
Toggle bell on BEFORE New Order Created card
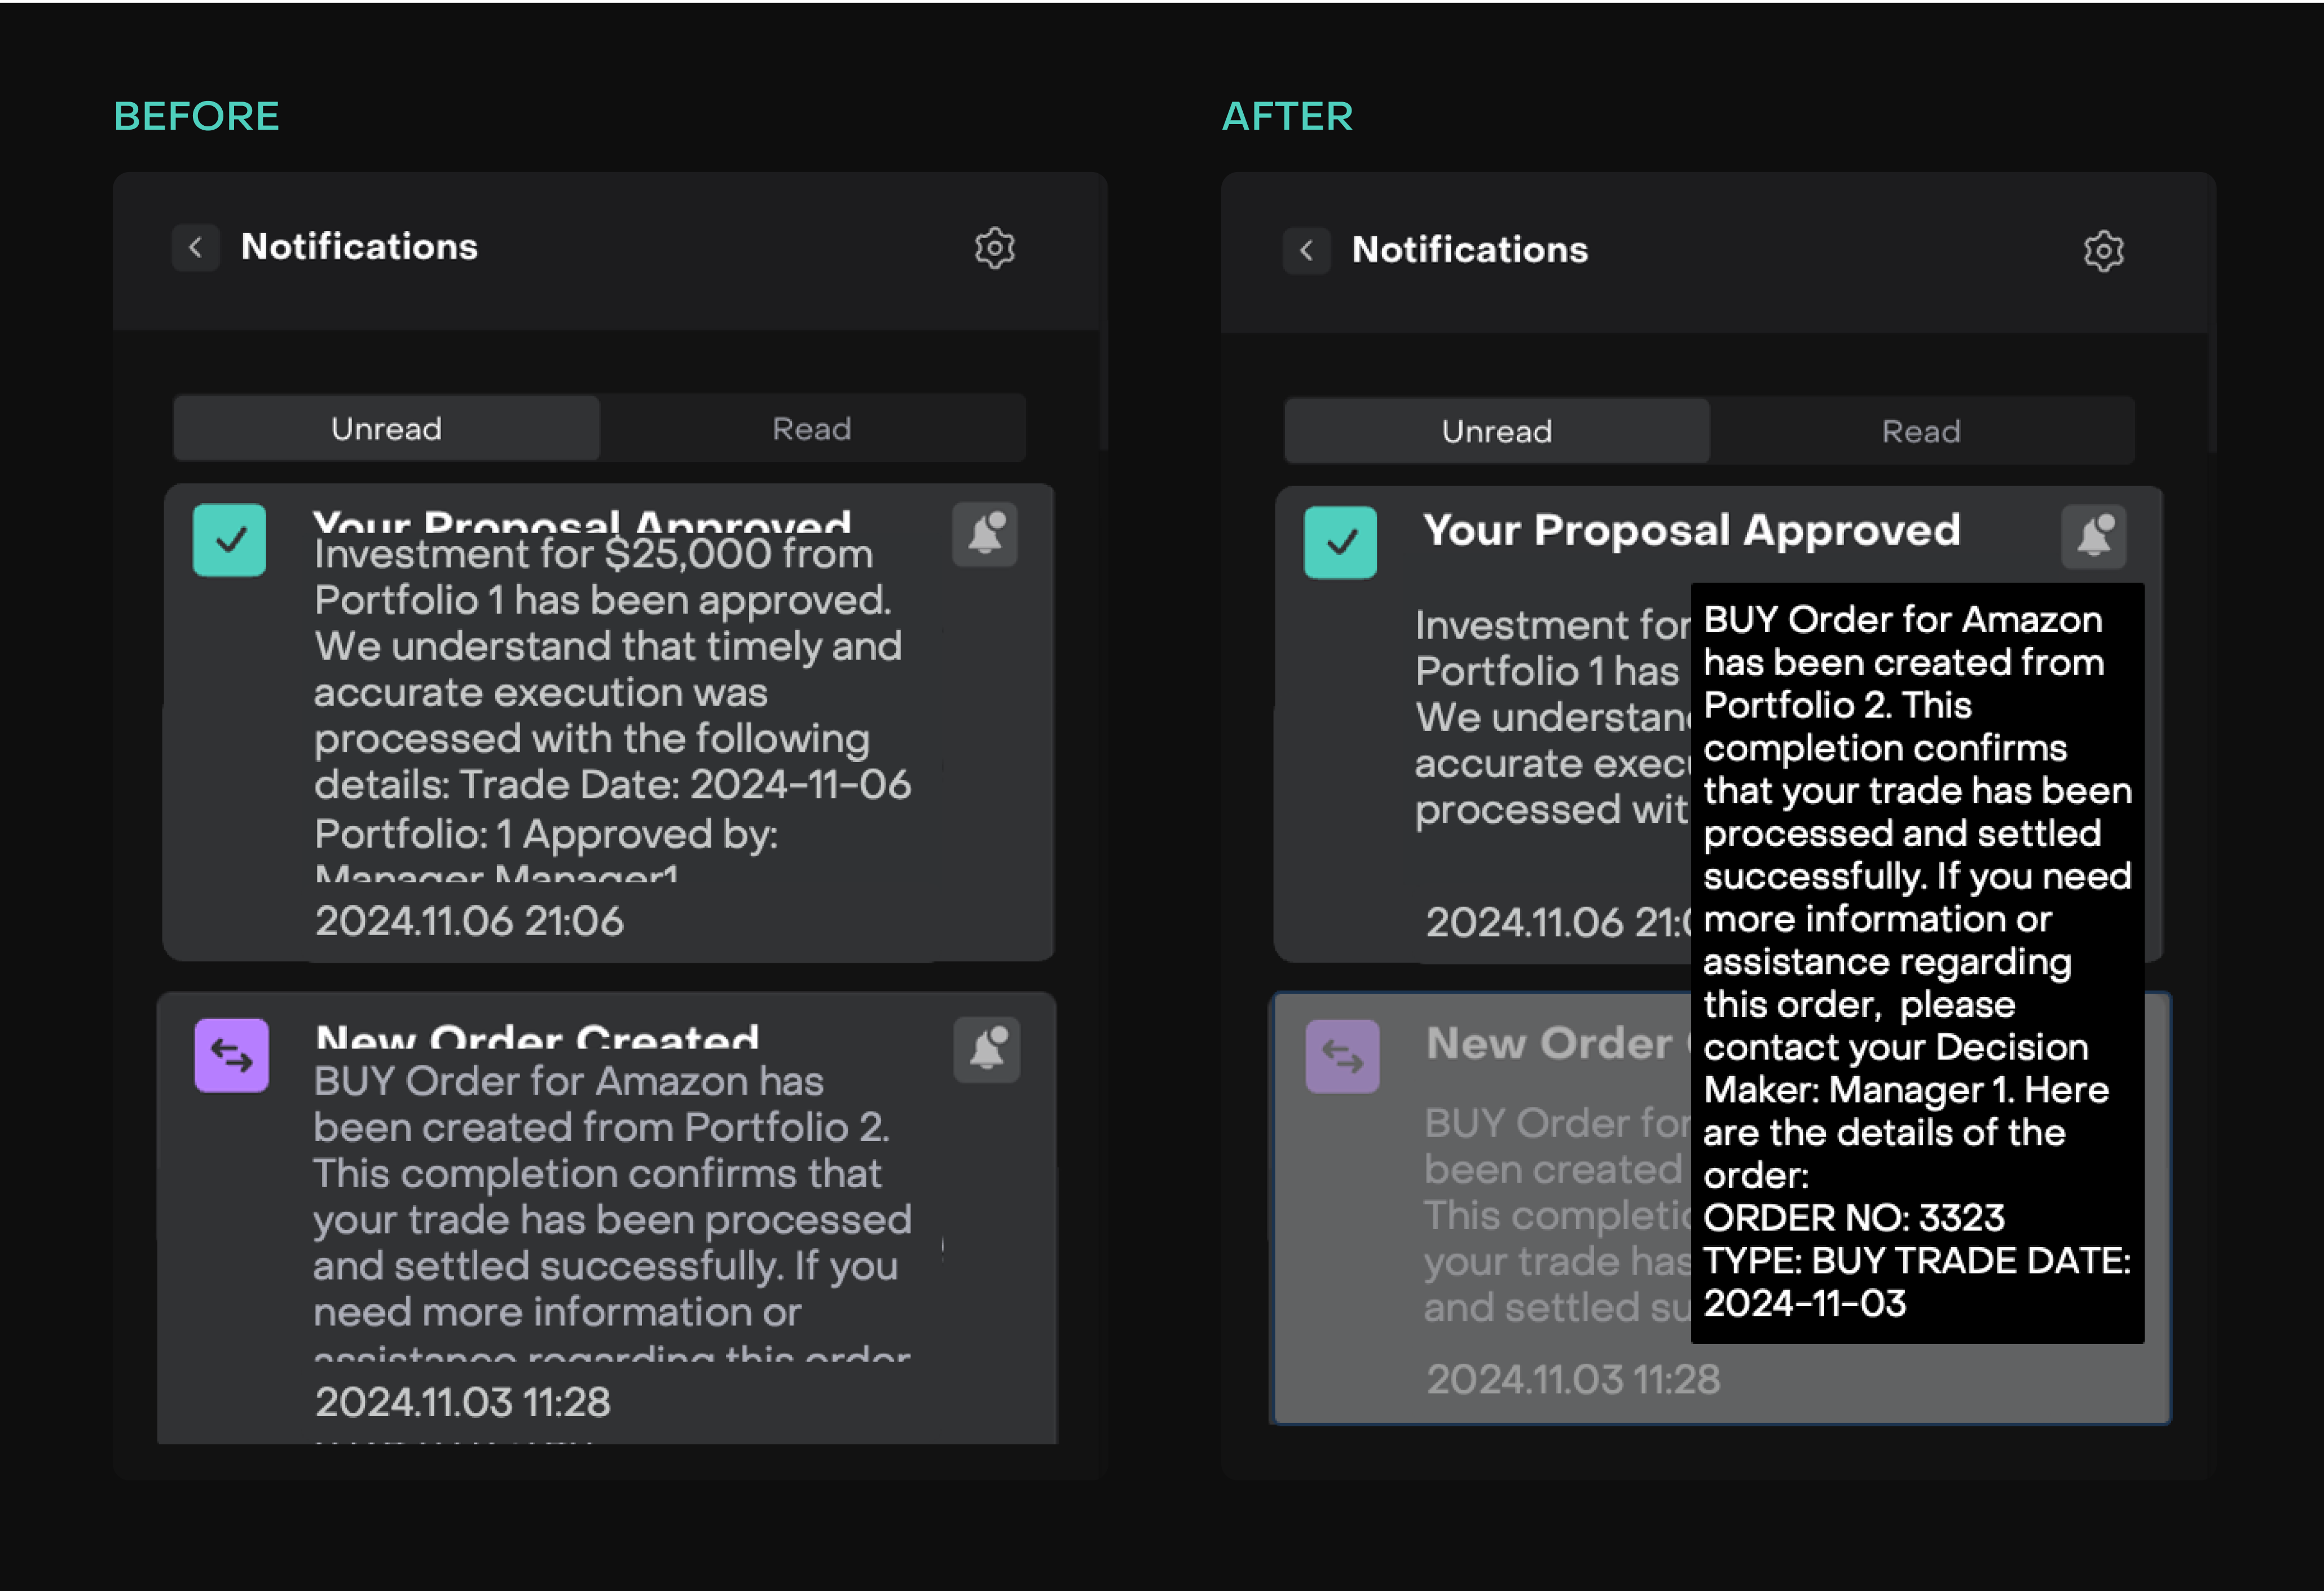(x=987, y=1049)
